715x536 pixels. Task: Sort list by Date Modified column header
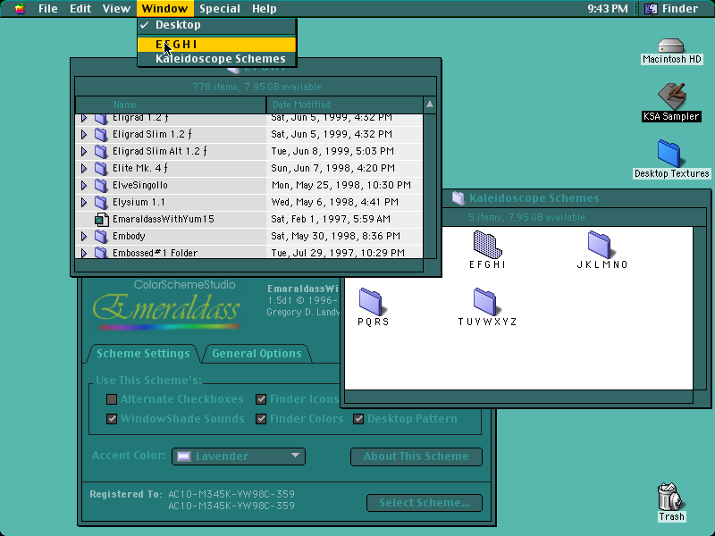tap(345, 105)
